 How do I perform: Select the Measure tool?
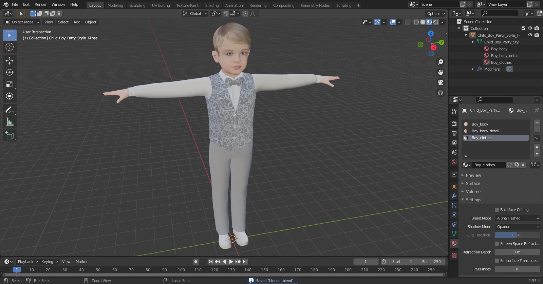pyautogui.click(x=10, y=121)
